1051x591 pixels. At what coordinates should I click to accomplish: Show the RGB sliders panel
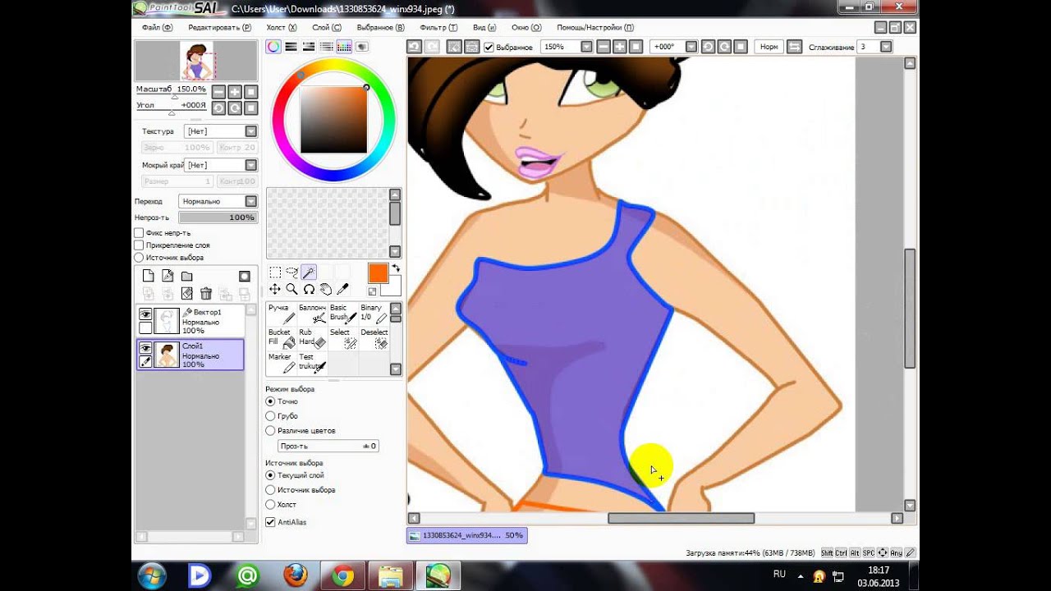click(x=291, y=47)
